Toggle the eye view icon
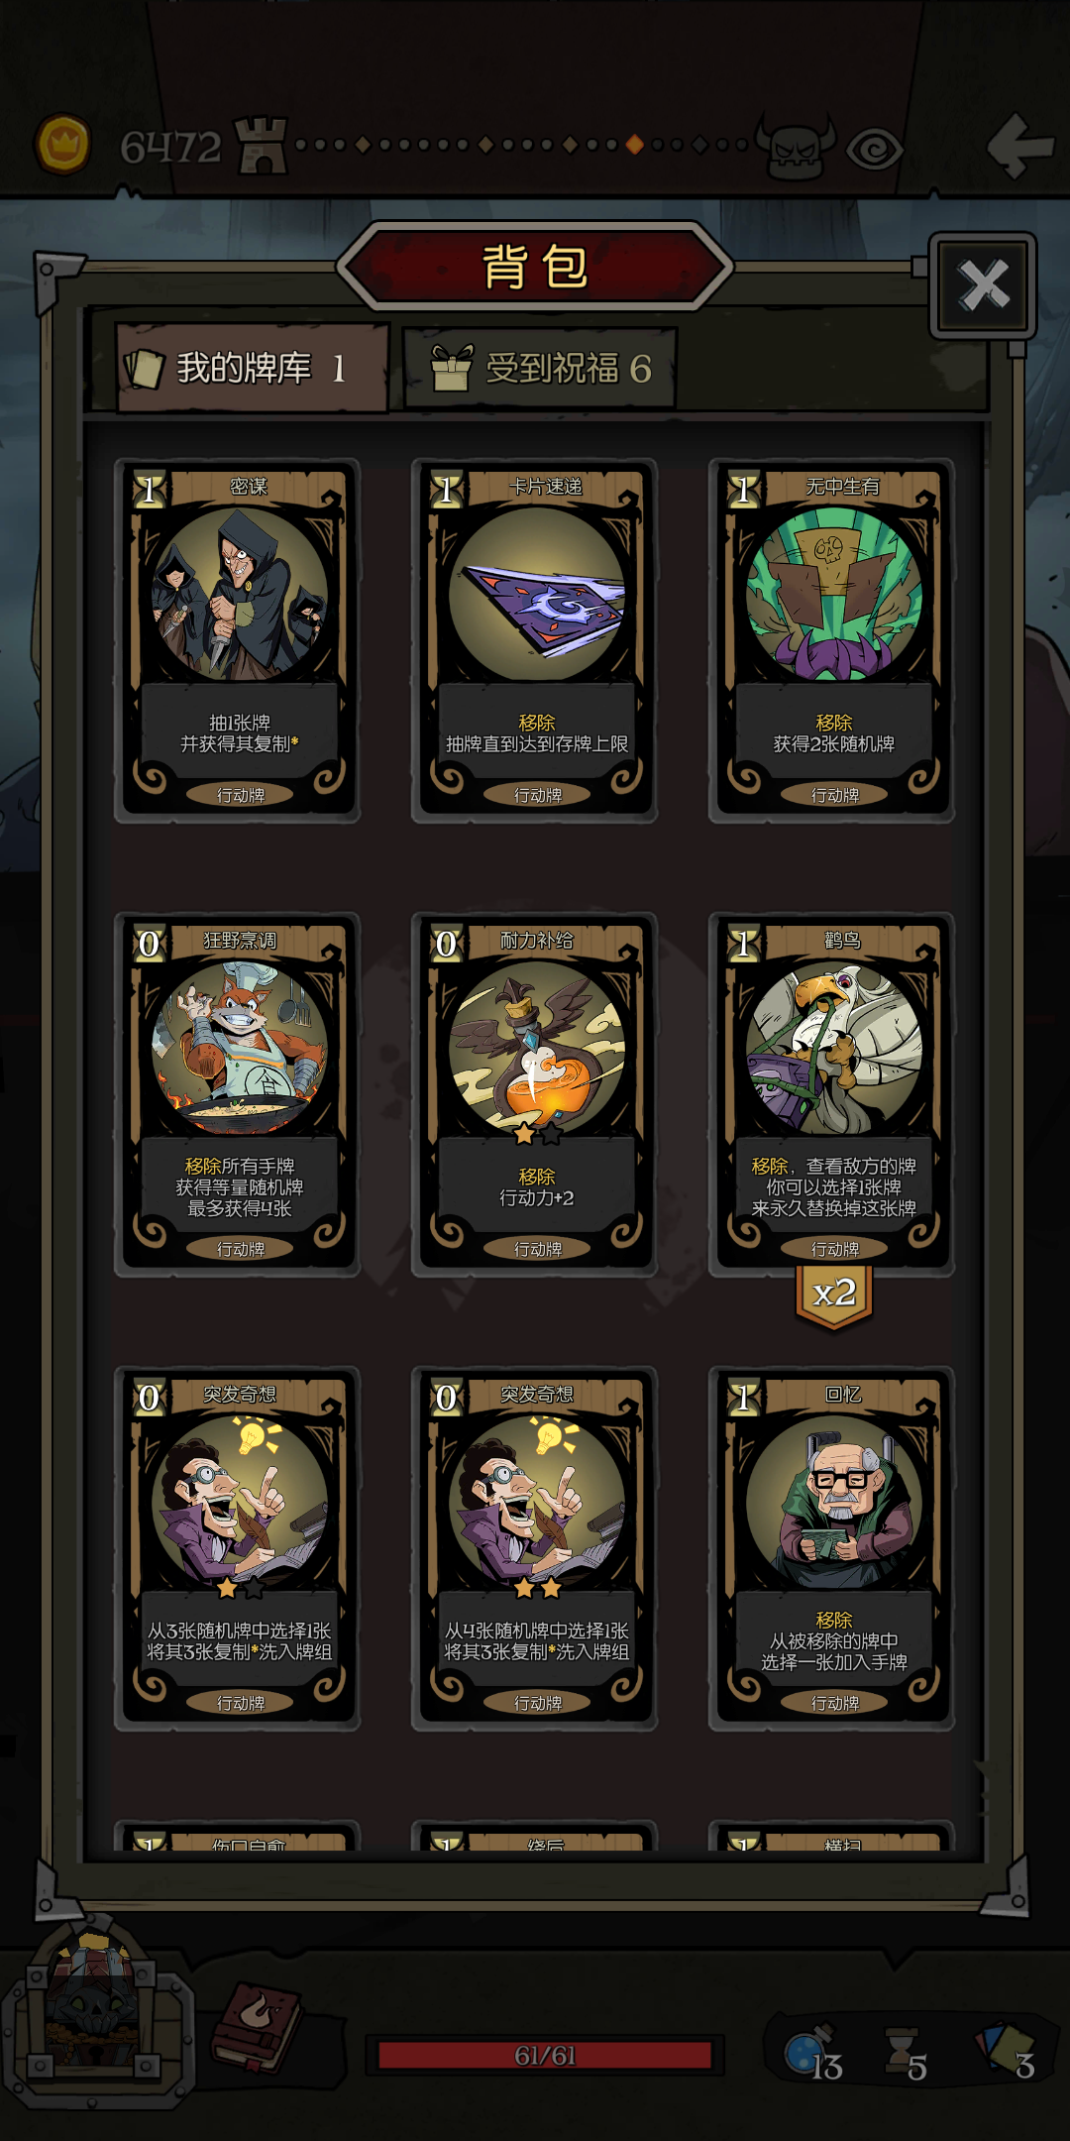 tap(874, 150)
